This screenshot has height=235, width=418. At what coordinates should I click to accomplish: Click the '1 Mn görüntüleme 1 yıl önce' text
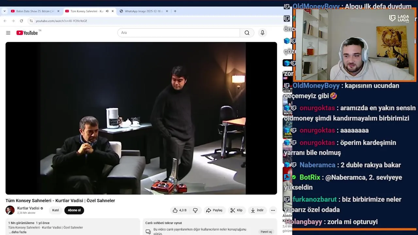coord(29,223)
